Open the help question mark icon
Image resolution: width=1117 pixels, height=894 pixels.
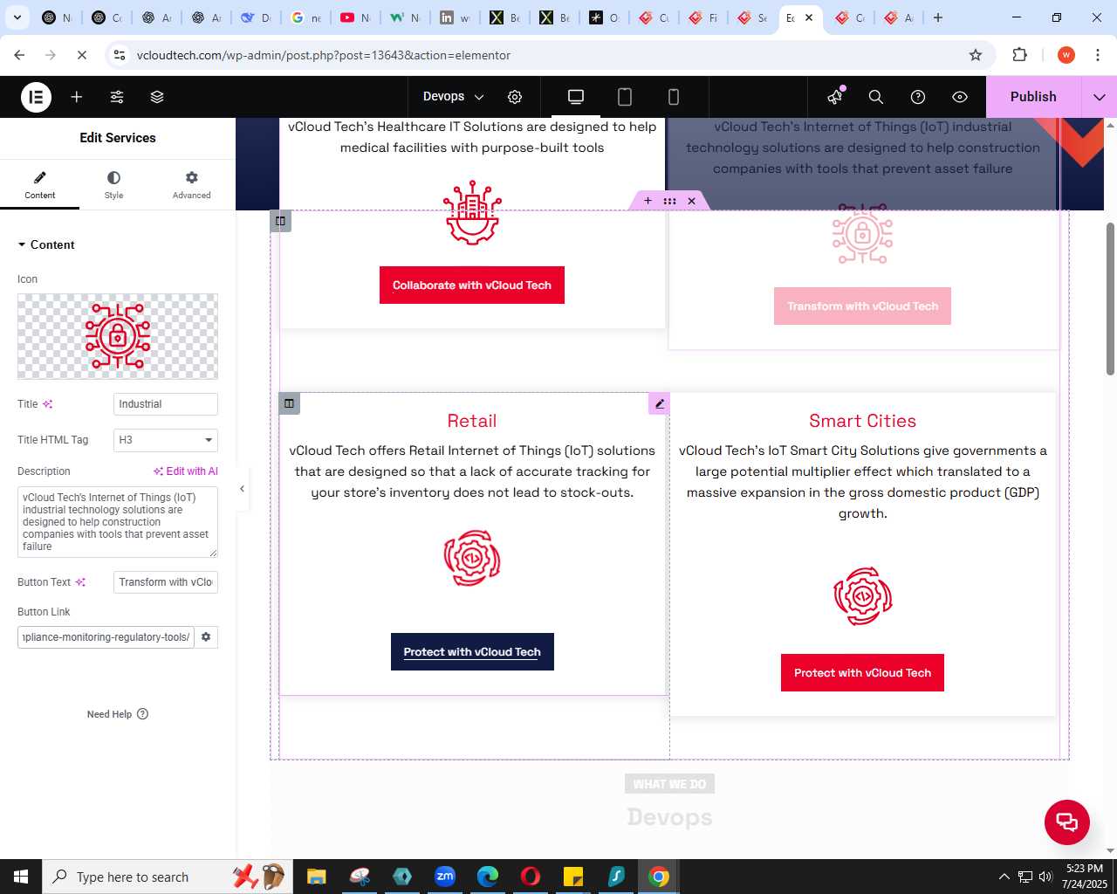[918, 97]
